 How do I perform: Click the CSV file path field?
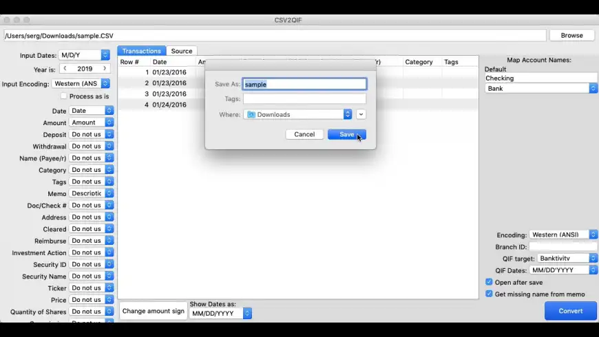click(x=275, y=36)
